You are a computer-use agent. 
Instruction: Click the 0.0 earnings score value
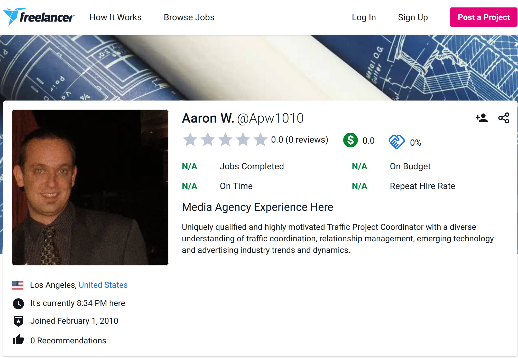(368, 141)
